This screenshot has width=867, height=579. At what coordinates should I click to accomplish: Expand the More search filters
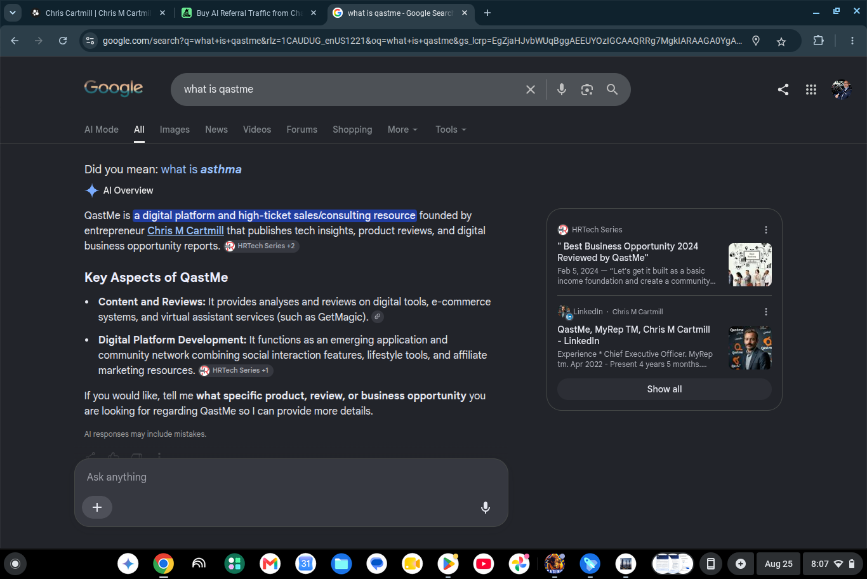point(402,130)
